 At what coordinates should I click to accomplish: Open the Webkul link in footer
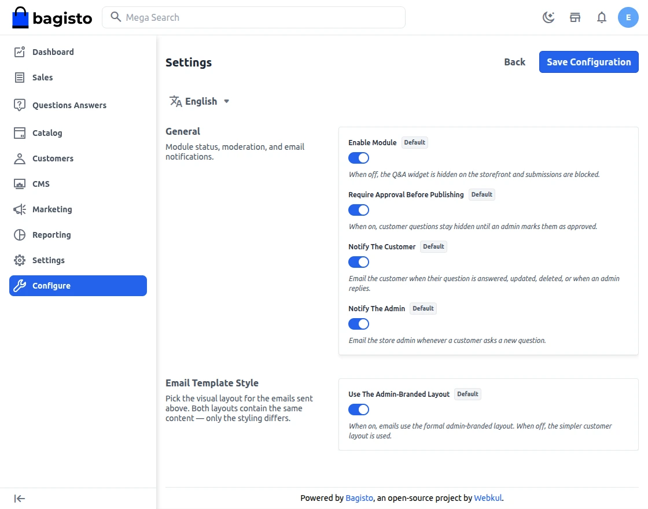[488, 498]
